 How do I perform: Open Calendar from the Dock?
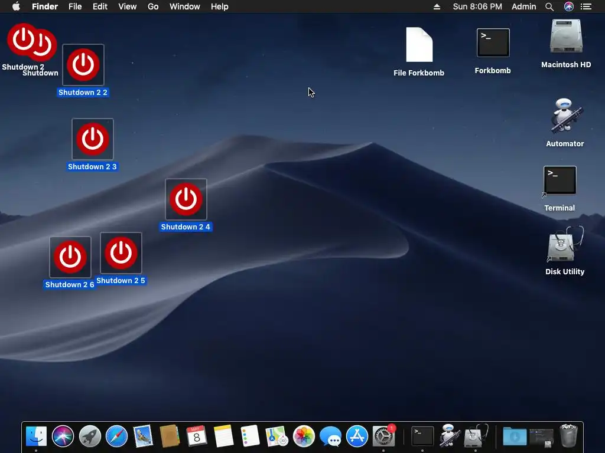[x=196, y=436]
